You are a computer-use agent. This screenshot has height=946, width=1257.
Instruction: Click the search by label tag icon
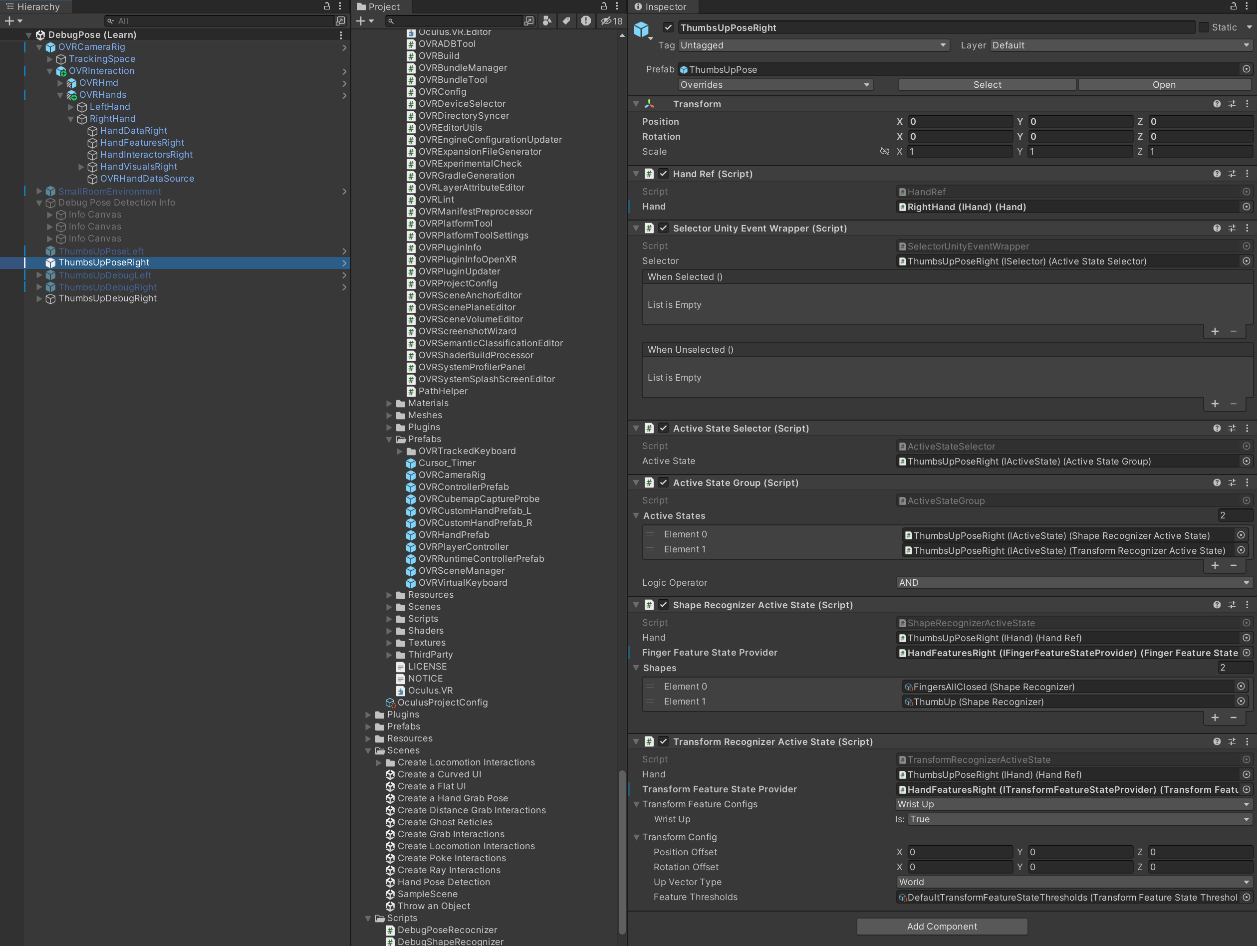click(566, 21)
